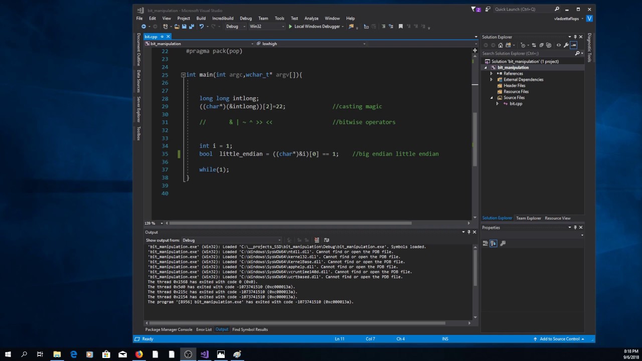642x361 pixels.
Task: Open Diagnostic Tools side tab
Action: (589, 48)
